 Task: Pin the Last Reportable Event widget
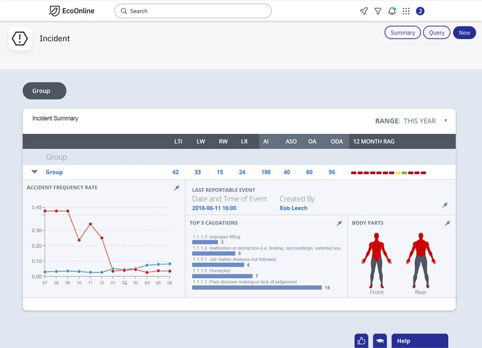tap(445, 205)
